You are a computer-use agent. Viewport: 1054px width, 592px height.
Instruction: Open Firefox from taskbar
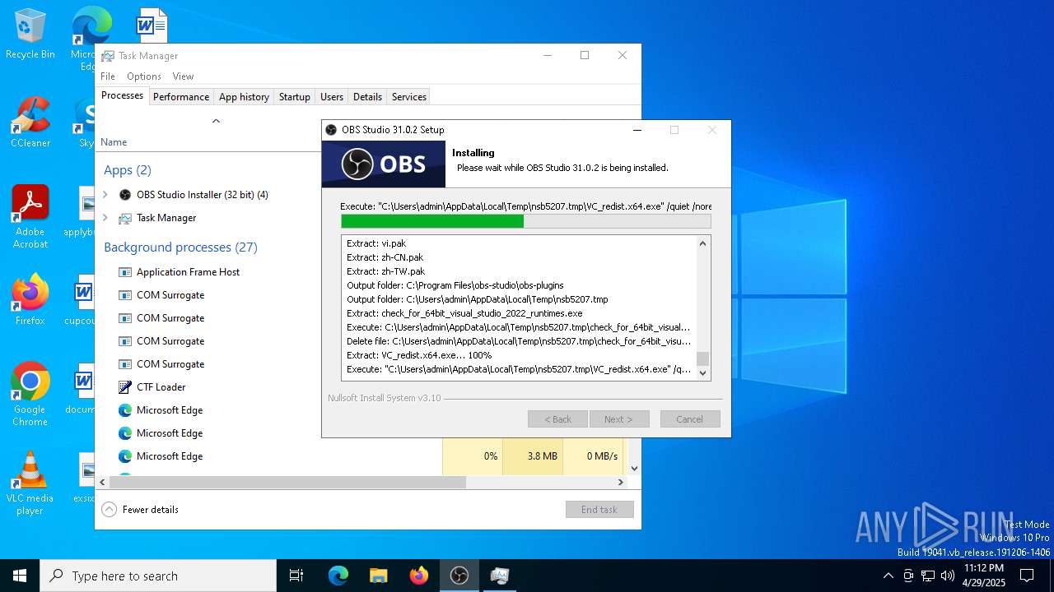pos(418,576)
